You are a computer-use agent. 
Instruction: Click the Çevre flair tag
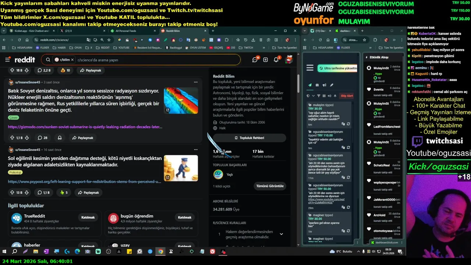(13, 117)
